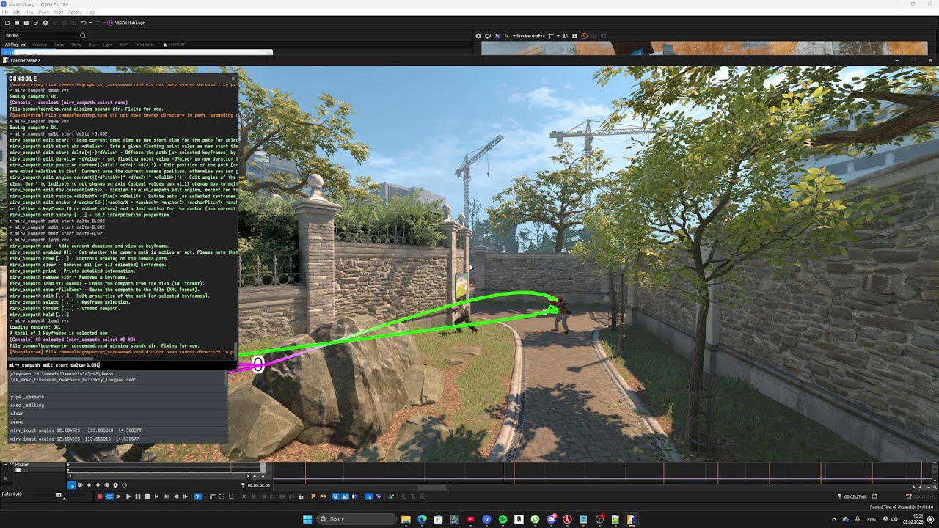Stop playback in transport bar
Image resolution: width=939 pixels, height=528 pixels.
pyautogui.click(x=147, y=496)
